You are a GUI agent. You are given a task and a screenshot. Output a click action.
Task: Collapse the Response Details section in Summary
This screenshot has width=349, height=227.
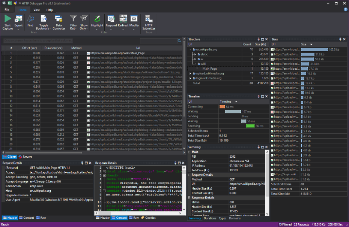pos(189,198)
